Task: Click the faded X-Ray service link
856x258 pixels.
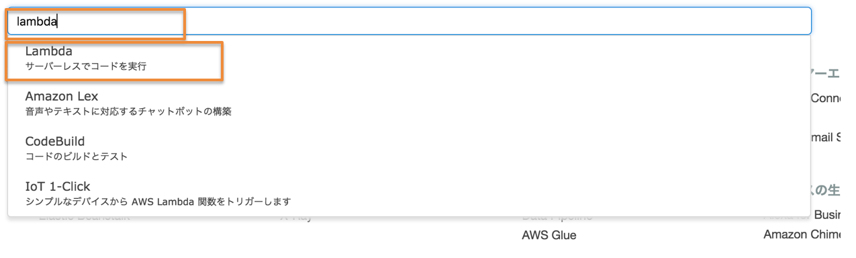Action: click(x=296, y=216)
